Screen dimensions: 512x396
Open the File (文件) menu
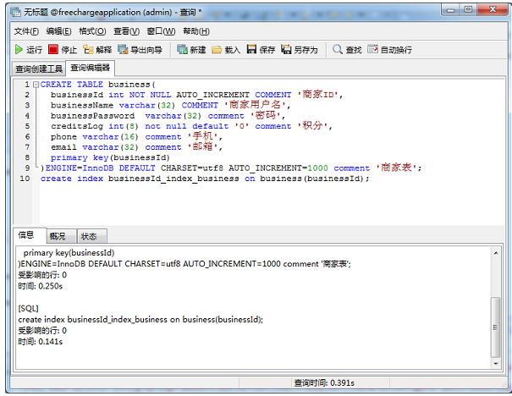27,31
